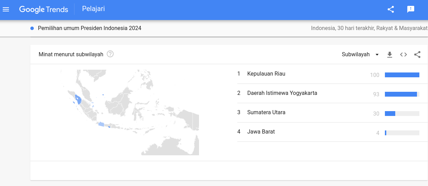This screenshot has height=186, width=428.
Task: Share this page using header share icon
Action: click(x=391, y=9)
